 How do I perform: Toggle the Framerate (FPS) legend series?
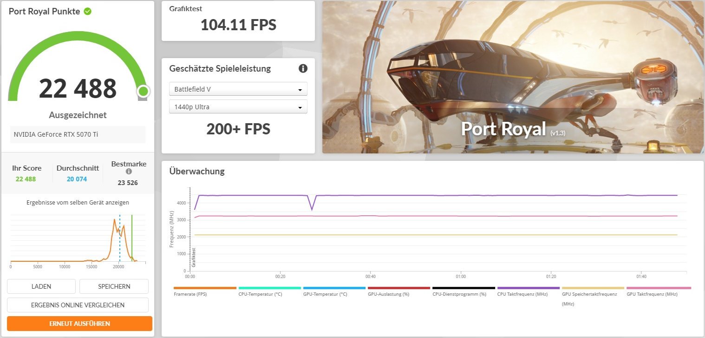pos(205,292)
